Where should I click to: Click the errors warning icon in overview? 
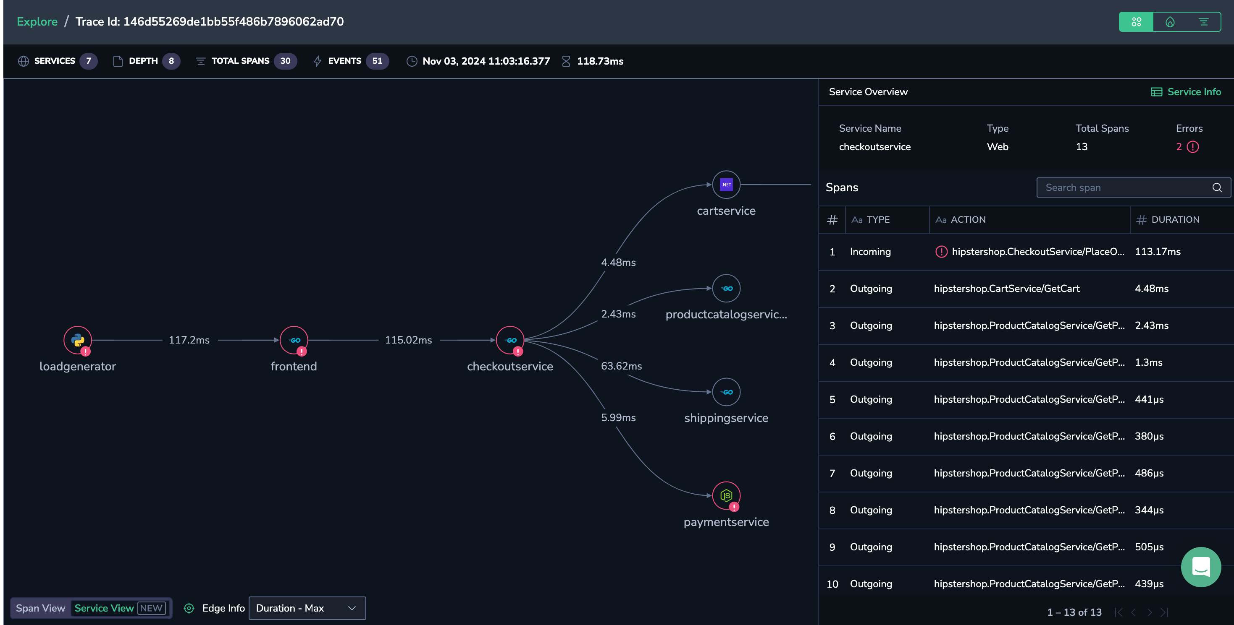point(1192,147)
